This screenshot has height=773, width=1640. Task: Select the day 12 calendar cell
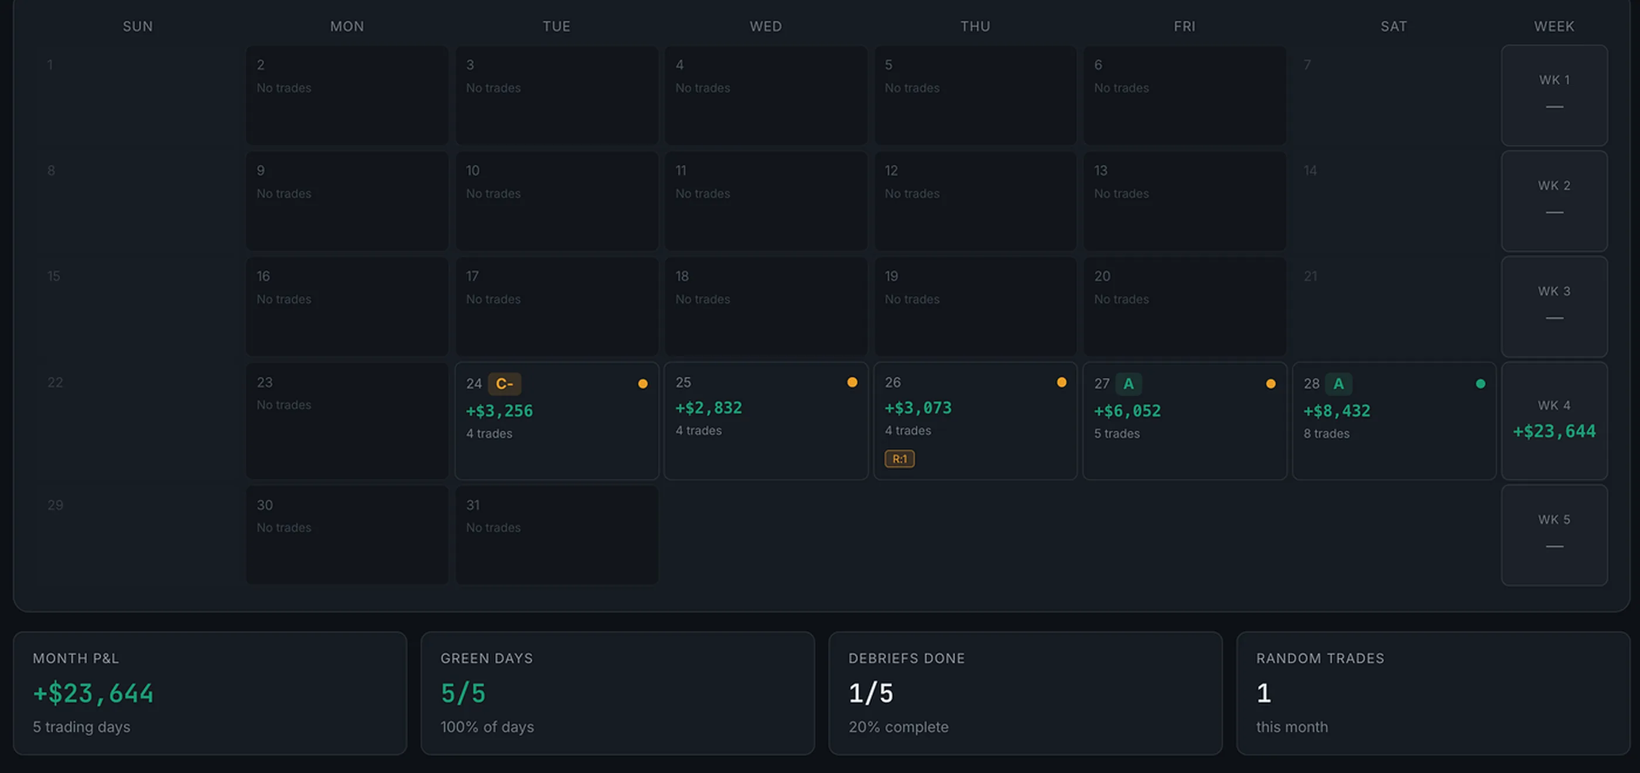pos(975,201)
